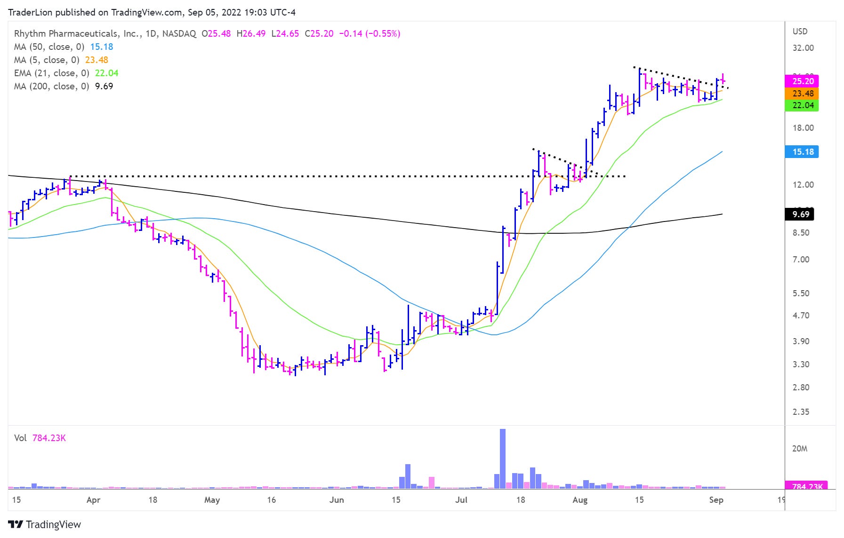Click the green 22.04 EMA price tag

[x=802, y=105]
